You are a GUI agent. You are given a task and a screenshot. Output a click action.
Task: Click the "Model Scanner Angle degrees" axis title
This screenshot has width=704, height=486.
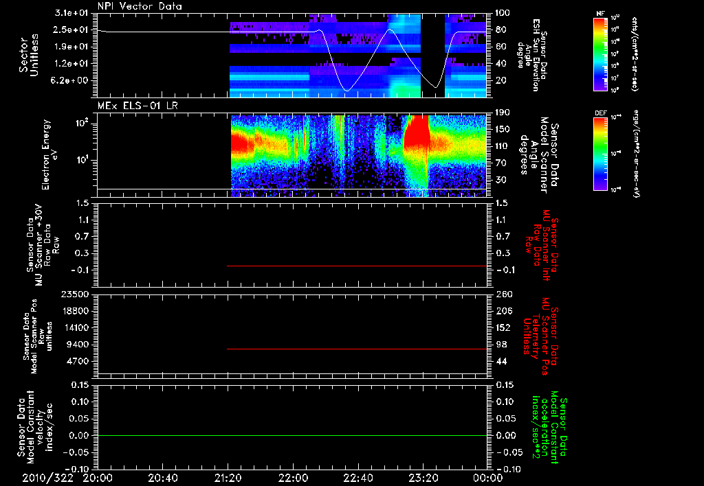tap(539, 154)
